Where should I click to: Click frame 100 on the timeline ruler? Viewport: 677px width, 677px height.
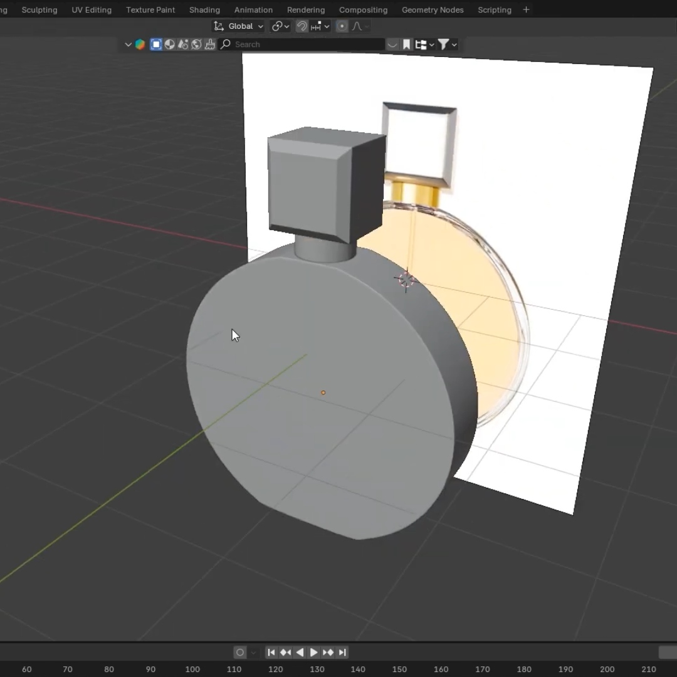pyautogui.click(x=192, y=669)
